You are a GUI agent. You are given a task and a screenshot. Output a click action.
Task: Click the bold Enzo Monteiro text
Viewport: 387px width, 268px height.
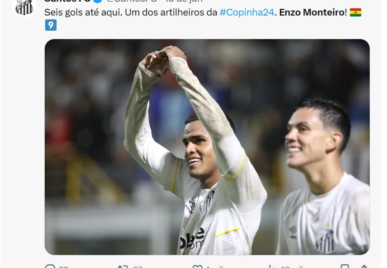click(x=312, y=12)
